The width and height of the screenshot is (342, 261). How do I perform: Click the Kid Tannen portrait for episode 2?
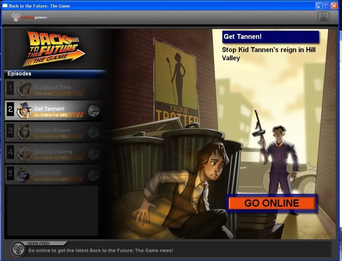pyautogui.click(x=24, y=110)
